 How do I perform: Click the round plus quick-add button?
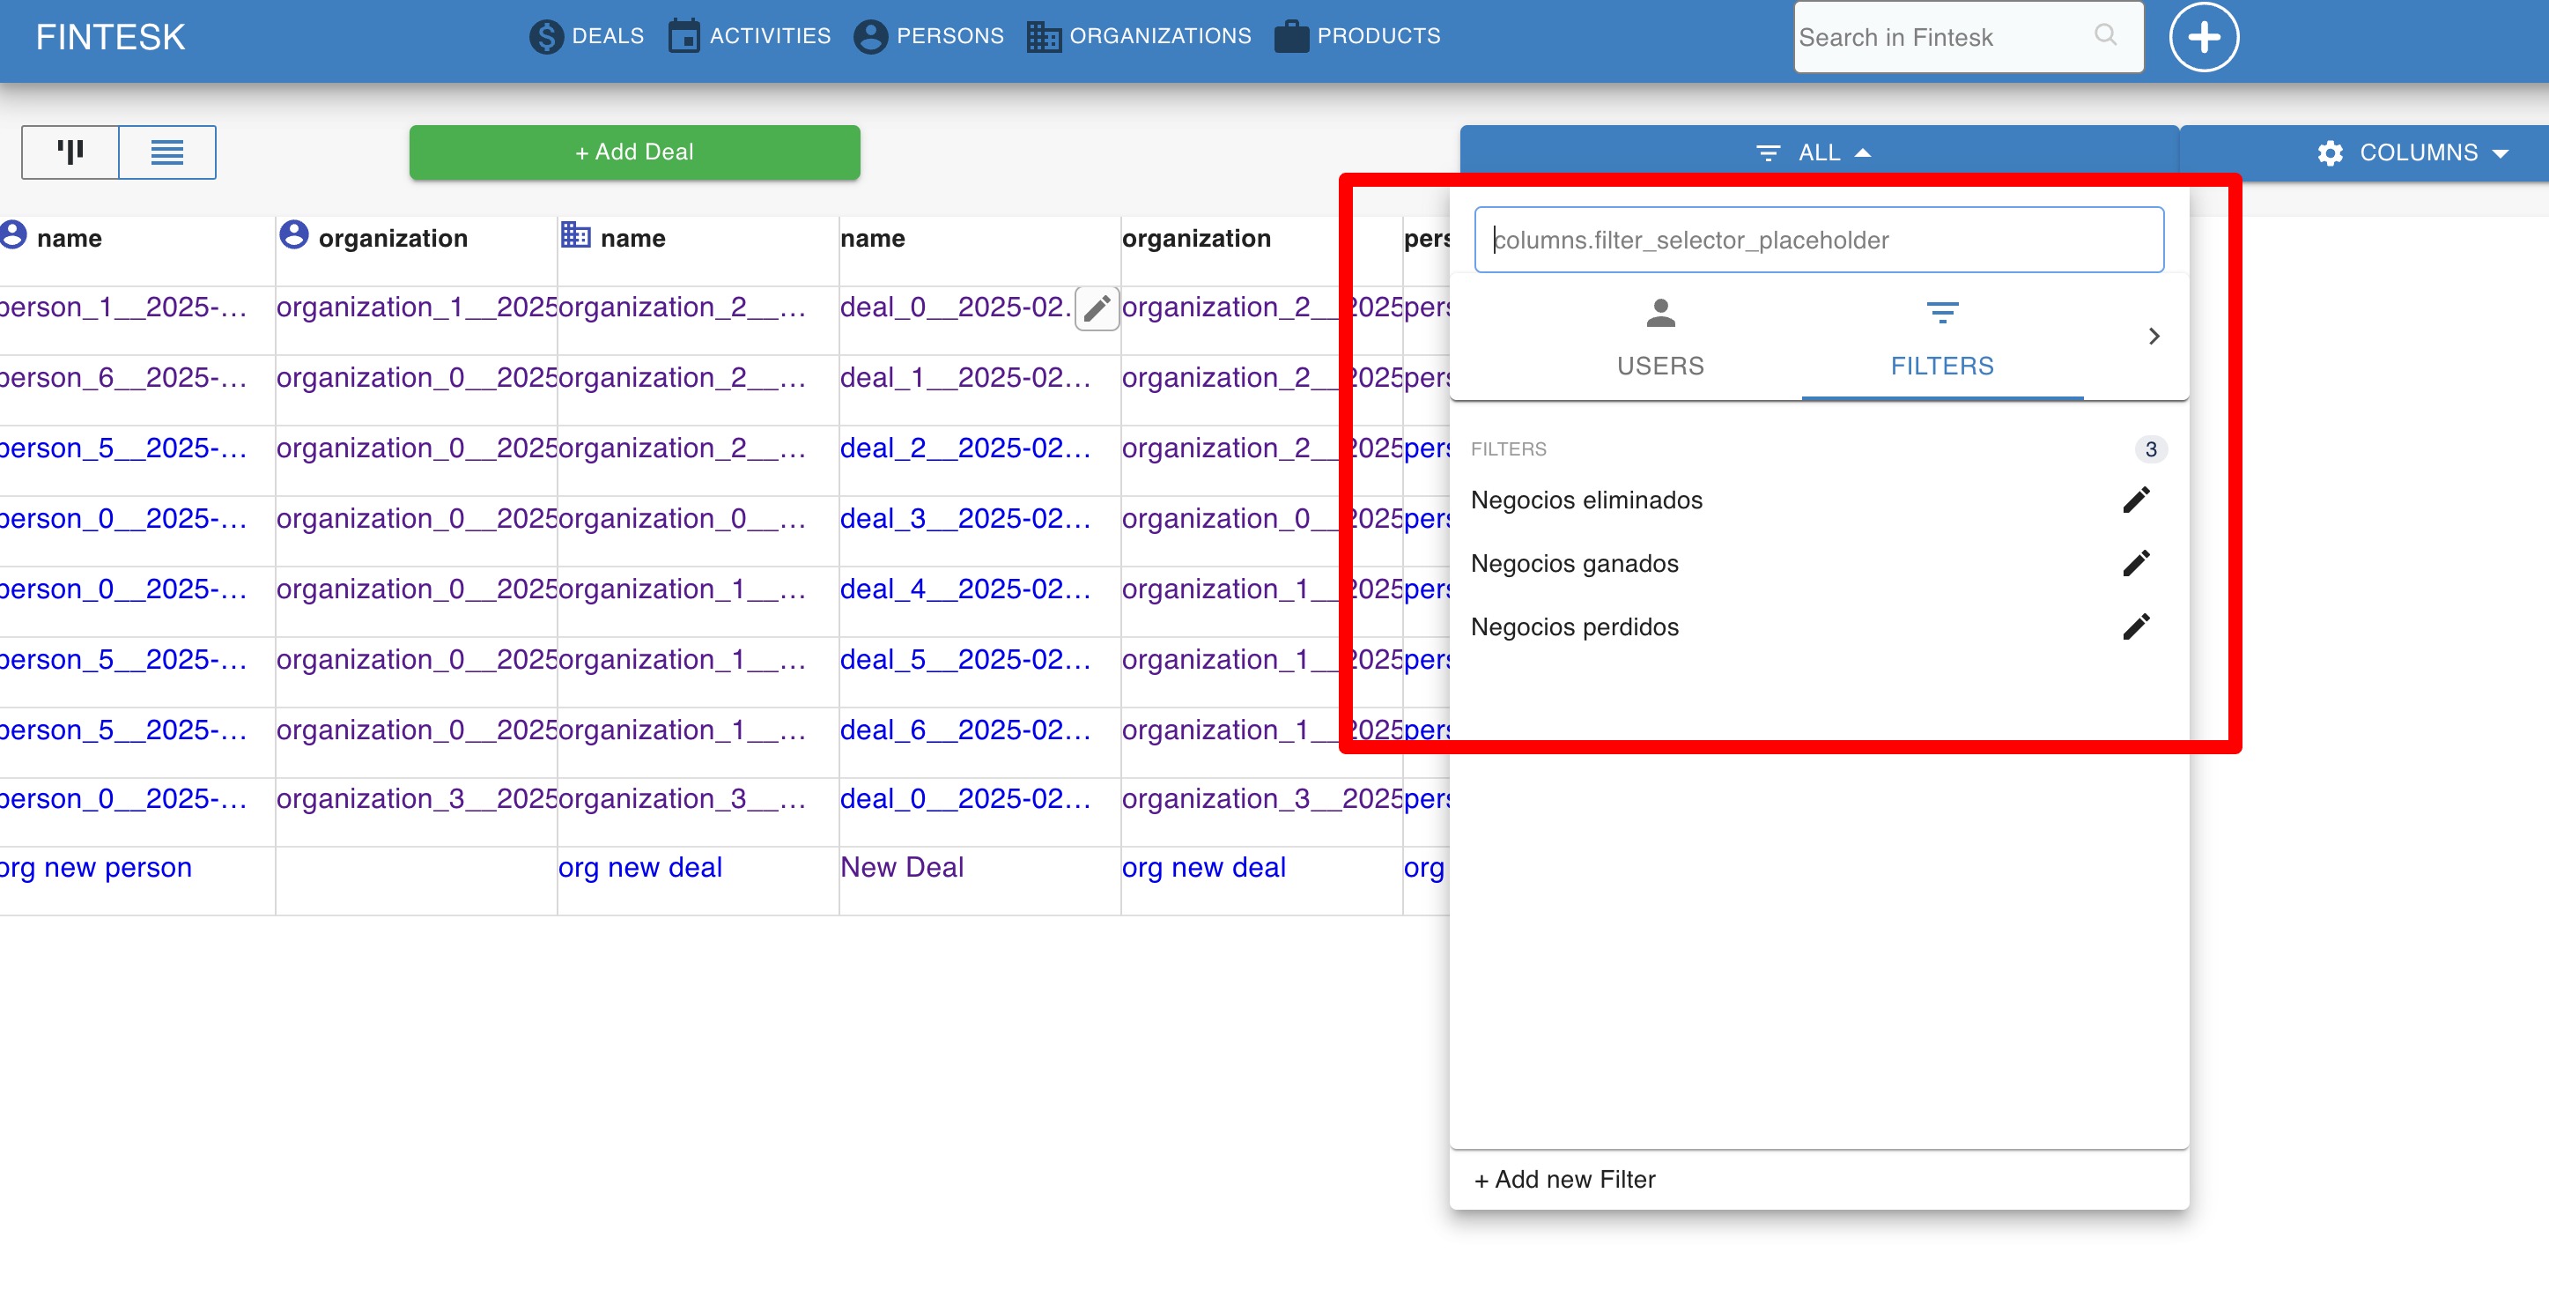pyautogui.click(x=2204, y=37)
